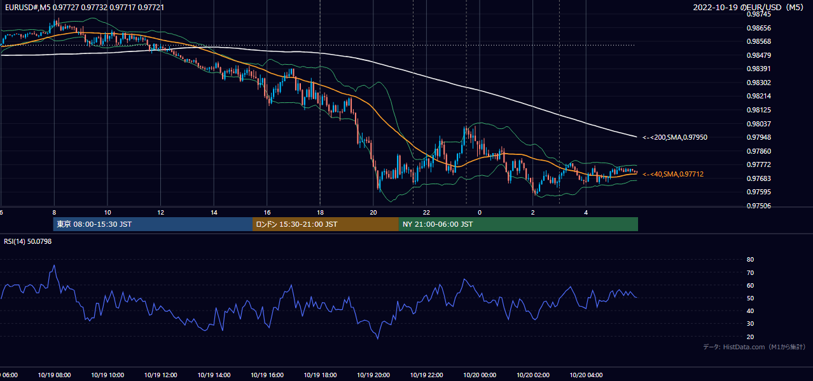
Task: Click the 10/19 16:00 time label
Action: [x=267, y=375]
